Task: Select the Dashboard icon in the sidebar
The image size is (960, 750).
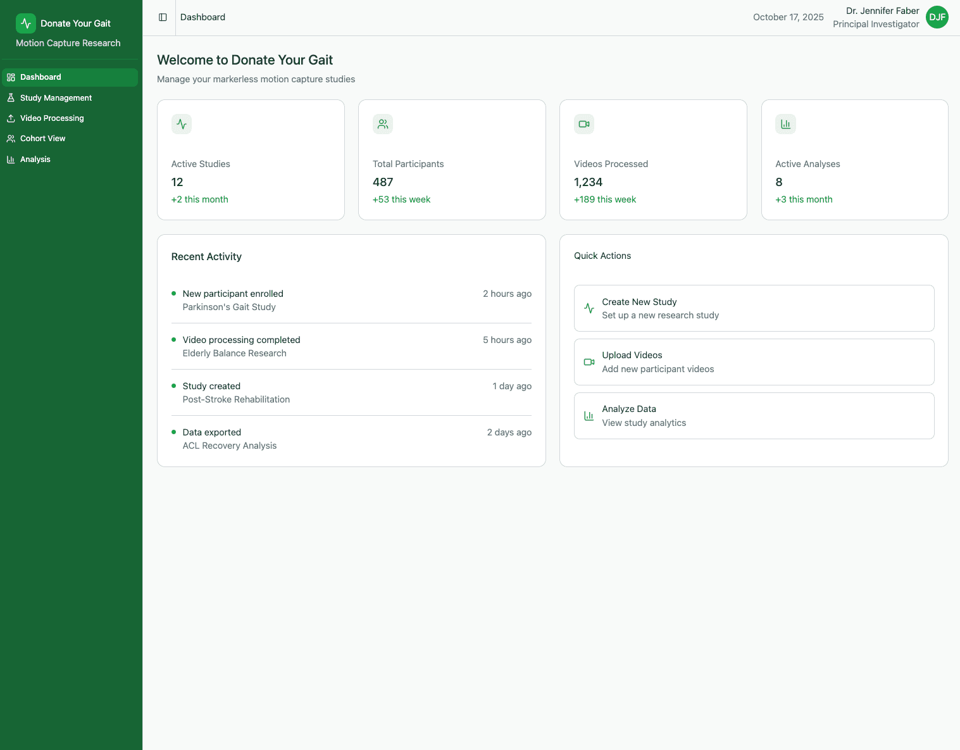Action: pyautogui.click(x=10, y=77)
